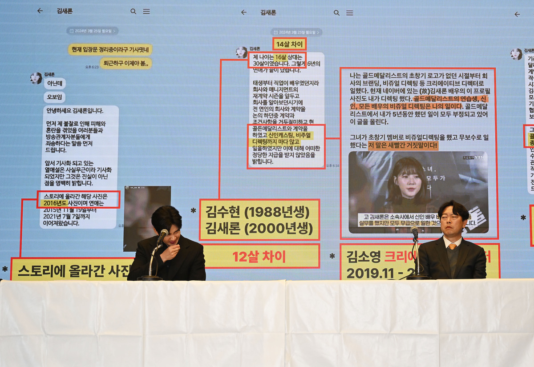Go back in the left 김새론 chat
Image resolution: width=534 pixels, height=367 pixels.
(40, 11)
